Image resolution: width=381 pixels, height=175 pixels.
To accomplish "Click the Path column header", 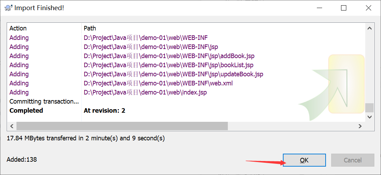I will coord(90,28).
